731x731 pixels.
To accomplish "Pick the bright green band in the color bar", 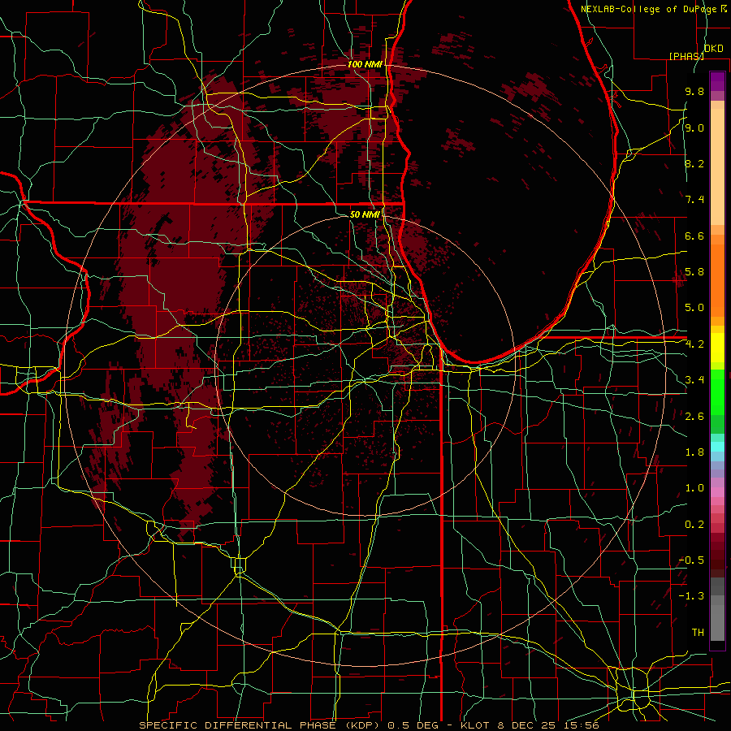I will pos(717,392).
